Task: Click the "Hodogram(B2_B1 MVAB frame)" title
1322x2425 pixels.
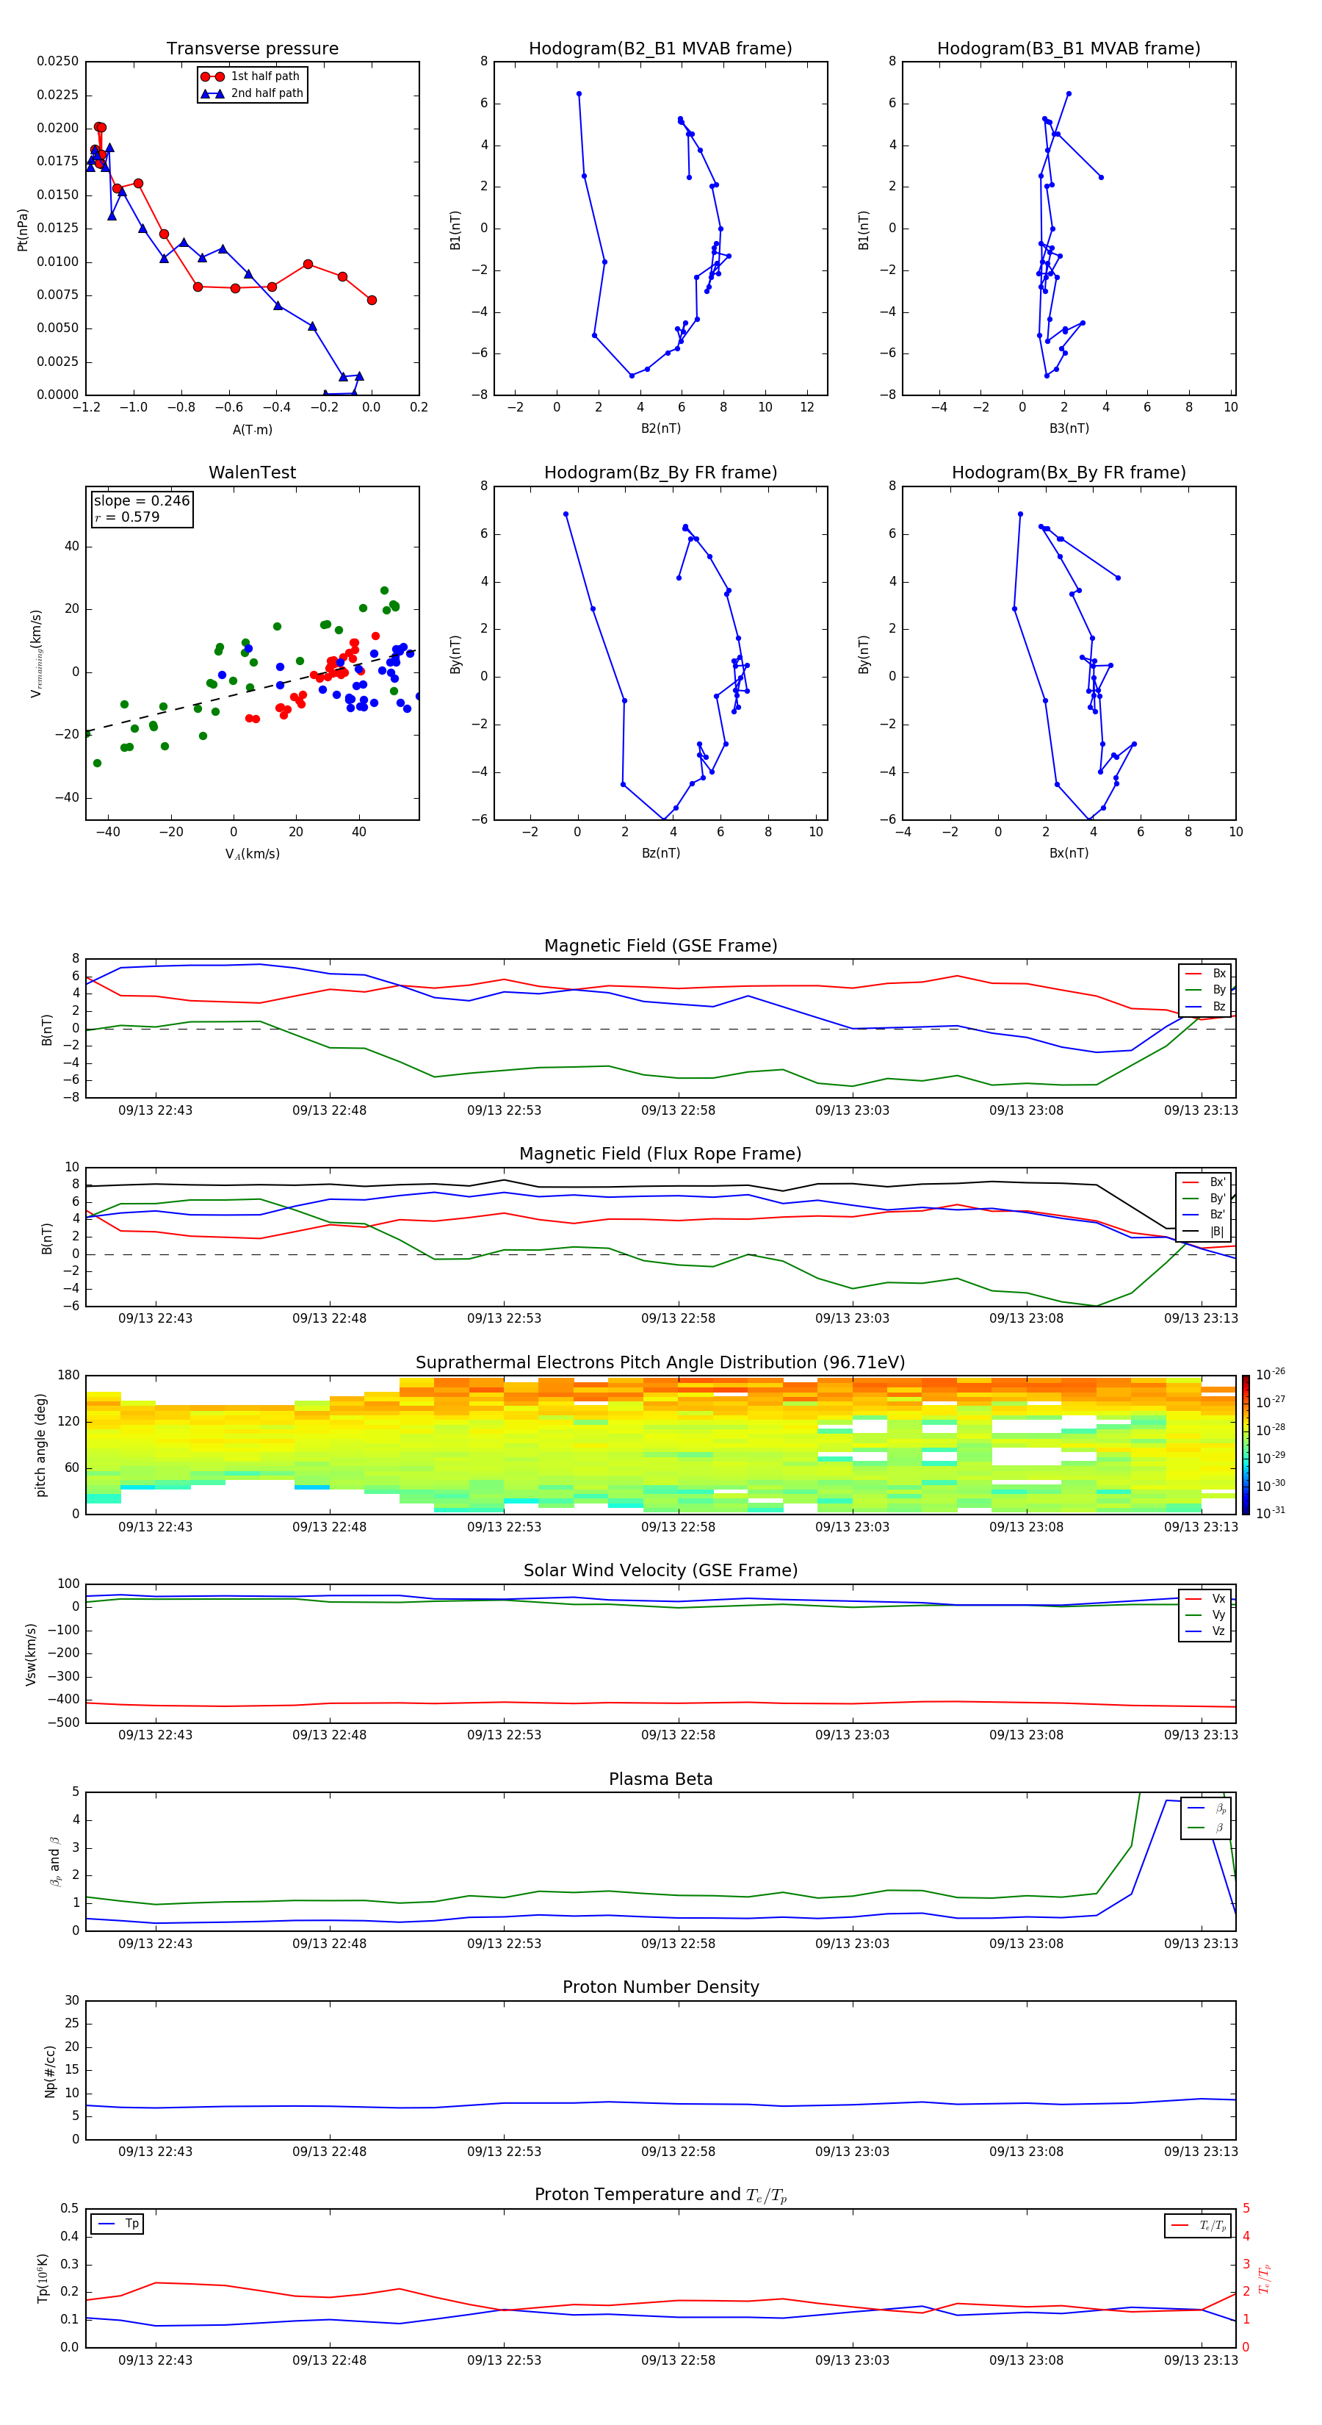Action: point(660,49)
